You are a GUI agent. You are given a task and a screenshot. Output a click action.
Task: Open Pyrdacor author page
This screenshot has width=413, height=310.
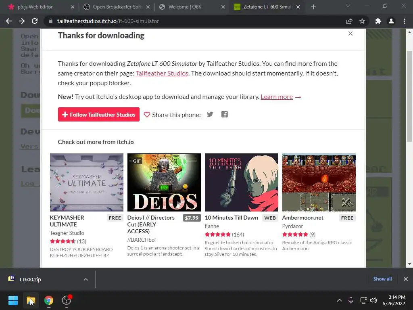[292, 226]
